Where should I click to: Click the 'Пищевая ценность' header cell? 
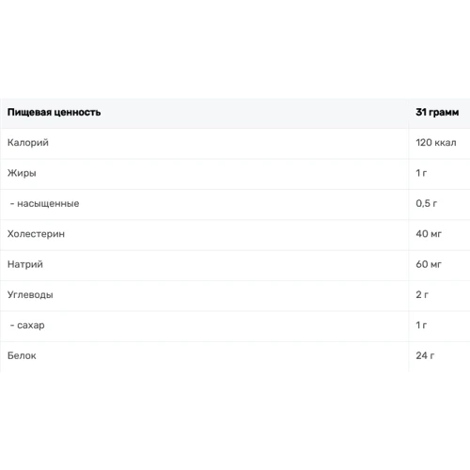[x=54, y=112]
